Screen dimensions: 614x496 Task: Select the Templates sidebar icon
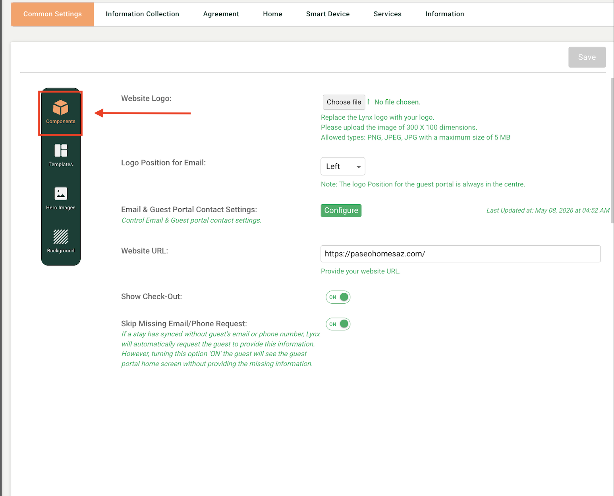tap(61, 156)
